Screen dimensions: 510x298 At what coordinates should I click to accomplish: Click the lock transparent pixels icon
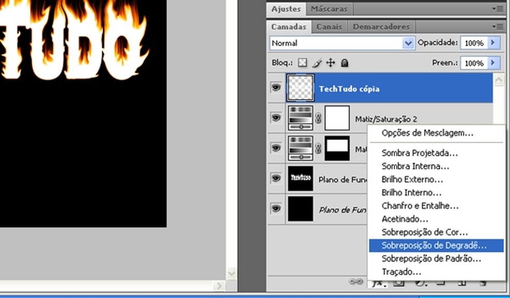pyautogui.click(x=303, y=63)
